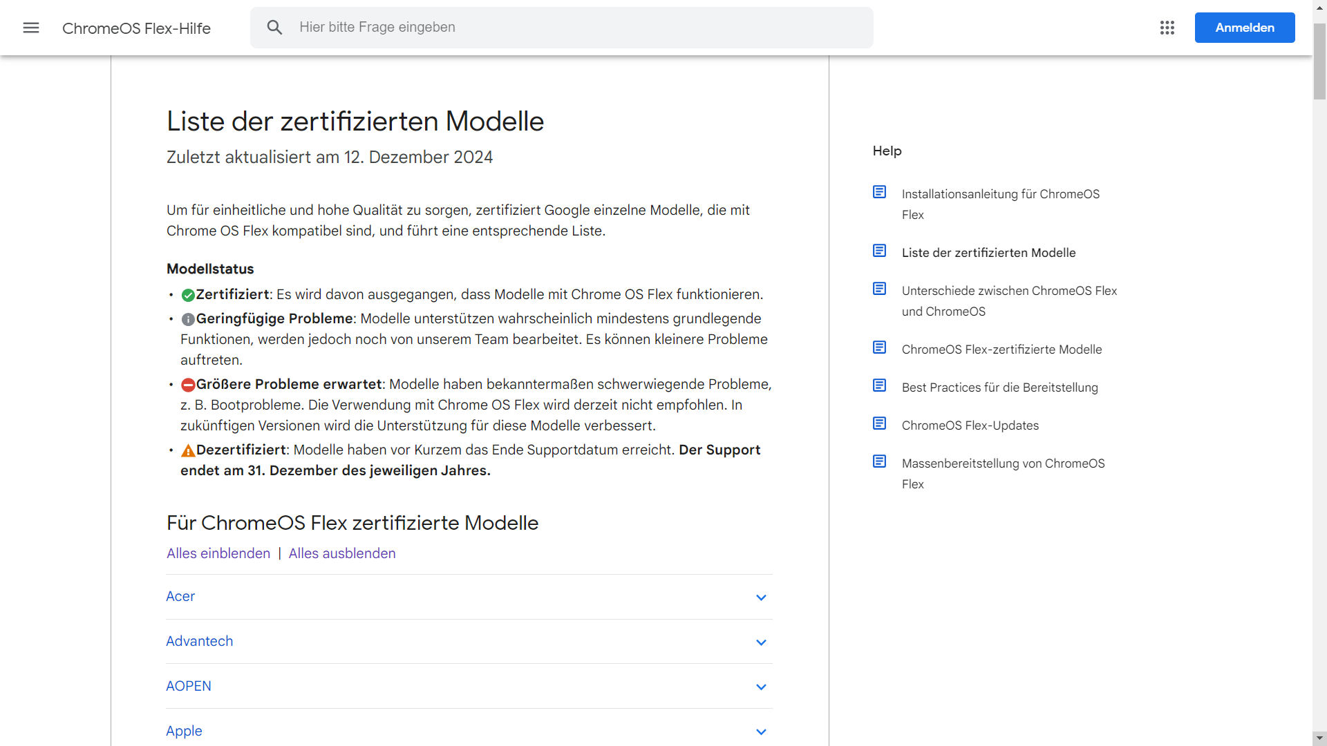The image size is (1327, 746).
Task: Expand the Acer section chevron
Action: point(761,597)
